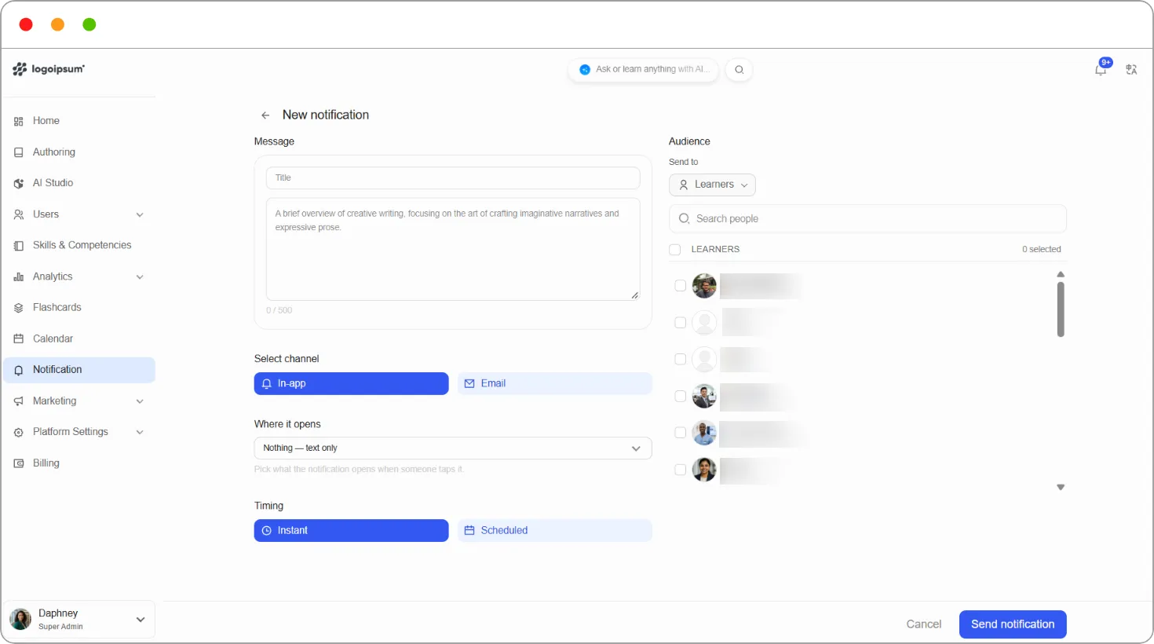The width and height of the screenshot is (1154, 644).
Task: Click the learners list scrollbar thumb
Action: click(x=1061, y=309)
